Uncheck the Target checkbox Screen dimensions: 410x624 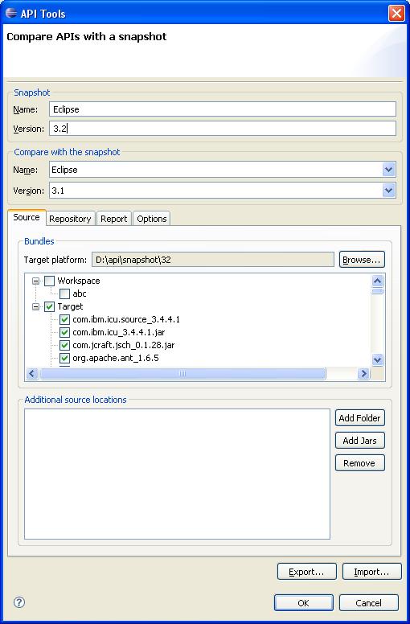coord(49,307)
